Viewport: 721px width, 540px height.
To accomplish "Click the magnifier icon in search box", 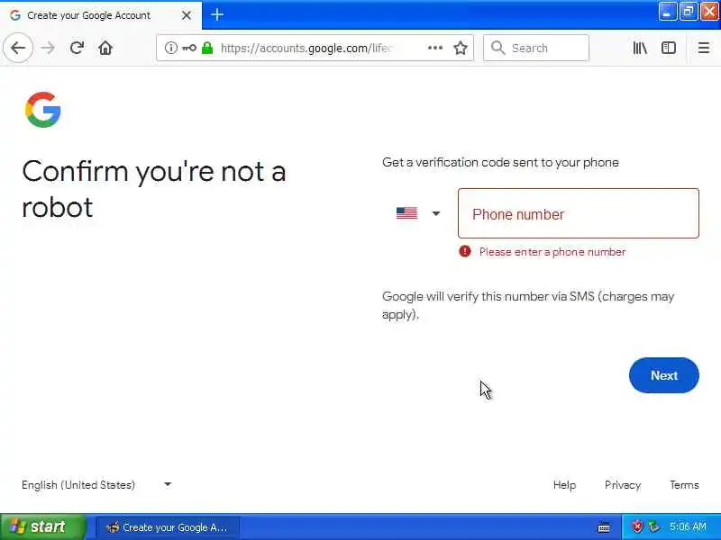I will (497, 48).
